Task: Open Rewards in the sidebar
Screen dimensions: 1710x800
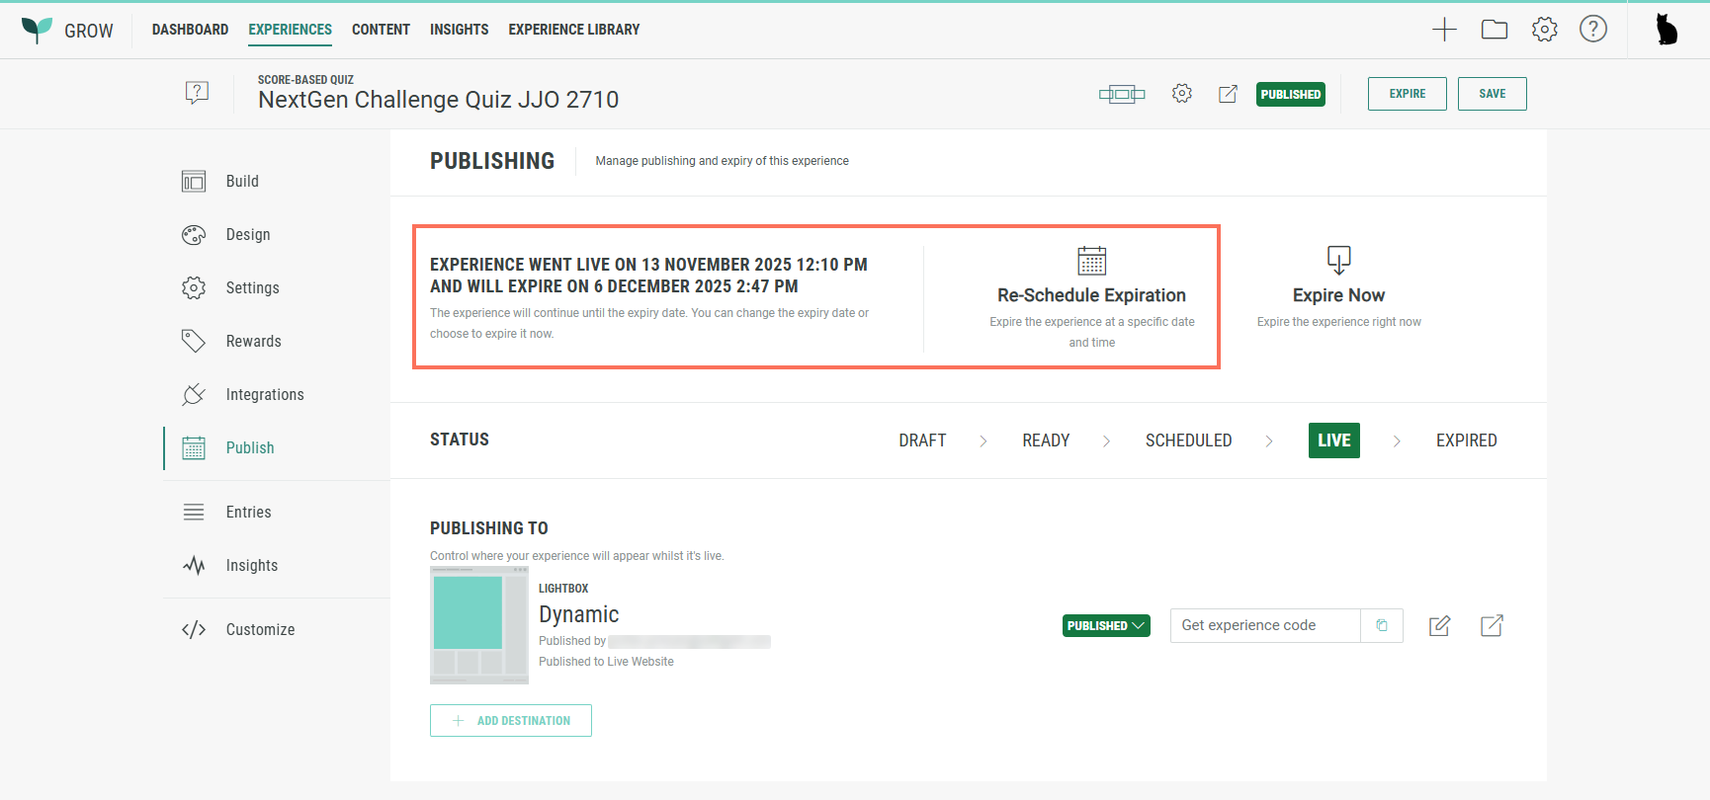Action: (253, 341)
